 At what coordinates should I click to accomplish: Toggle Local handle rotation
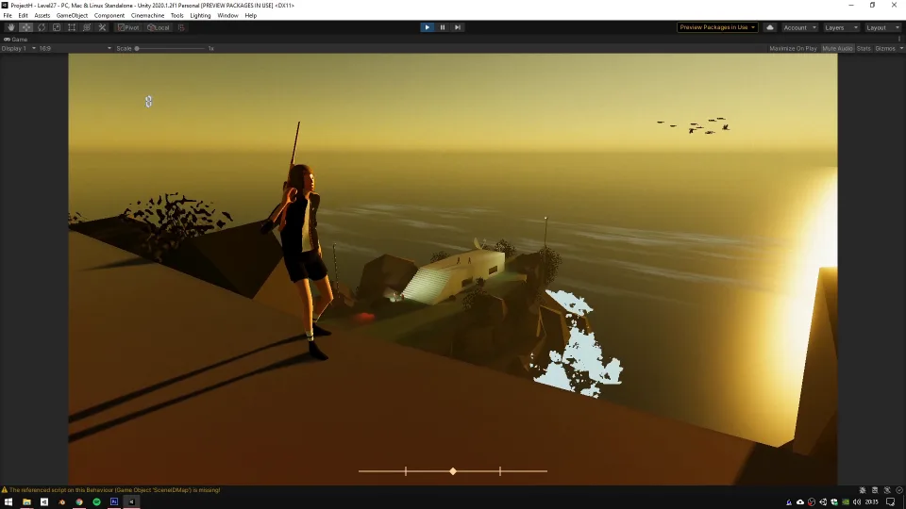(159, 27)
